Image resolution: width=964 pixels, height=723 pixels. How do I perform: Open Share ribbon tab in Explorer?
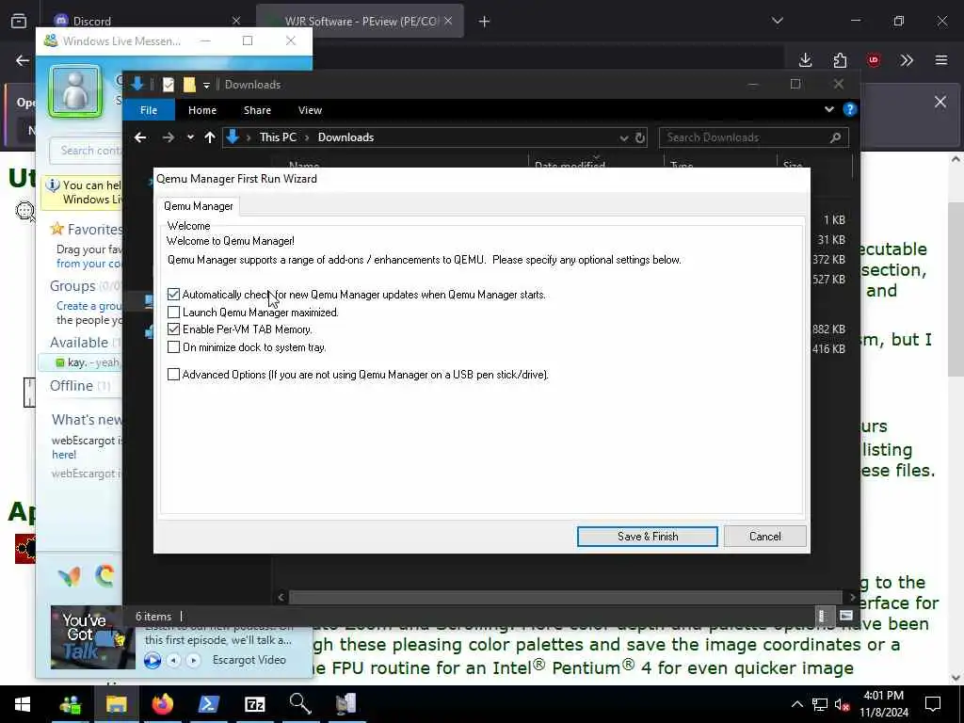click(257, 110)
